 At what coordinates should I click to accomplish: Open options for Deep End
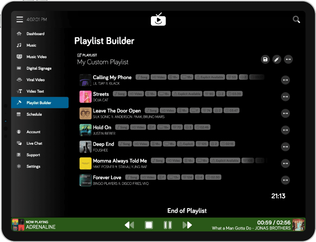pos(286,147)
